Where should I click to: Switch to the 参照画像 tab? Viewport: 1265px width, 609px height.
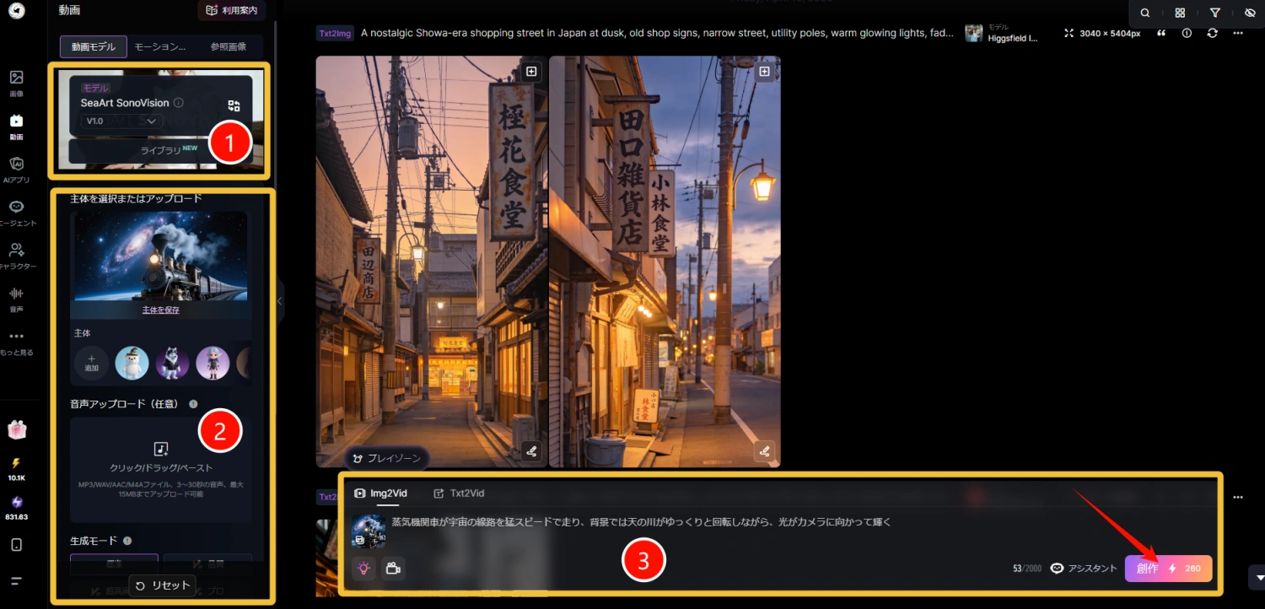click(x=229, y=46)
